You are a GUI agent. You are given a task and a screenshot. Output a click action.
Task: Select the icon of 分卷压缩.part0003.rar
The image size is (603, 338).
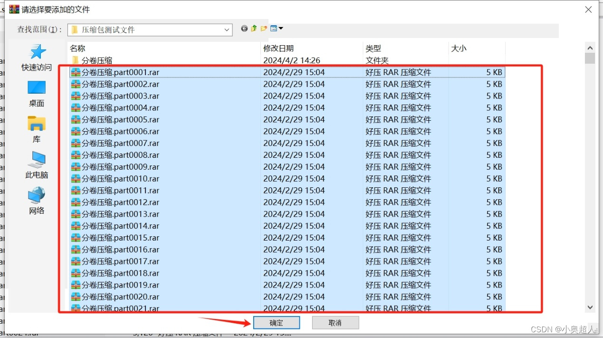tap(76, 96)
